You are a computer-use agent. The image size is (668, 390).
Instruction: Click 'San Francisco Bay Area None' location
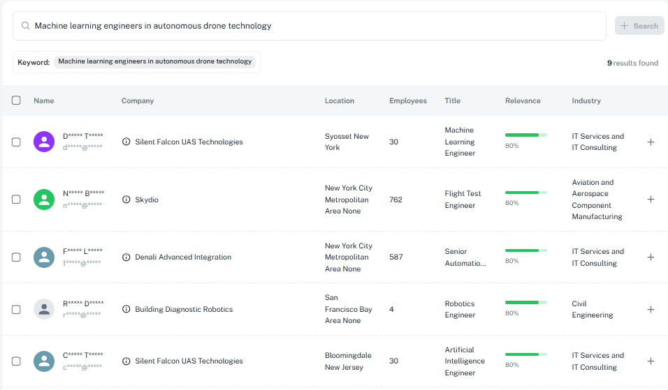(349, 309)
